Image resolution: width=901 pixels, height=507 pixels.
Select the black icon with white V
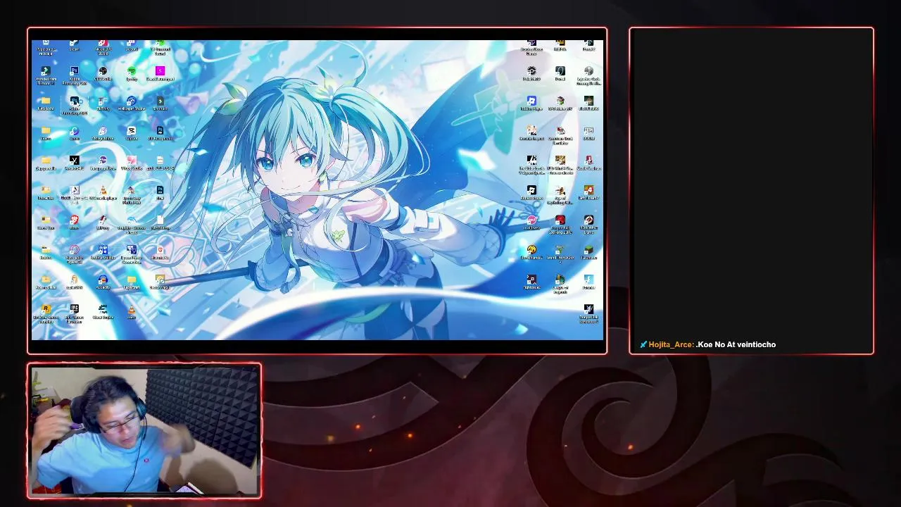click(x=75, y=160)
